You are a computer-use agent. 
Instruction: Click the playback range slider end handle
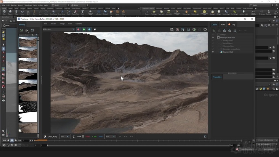coord(229,145)
